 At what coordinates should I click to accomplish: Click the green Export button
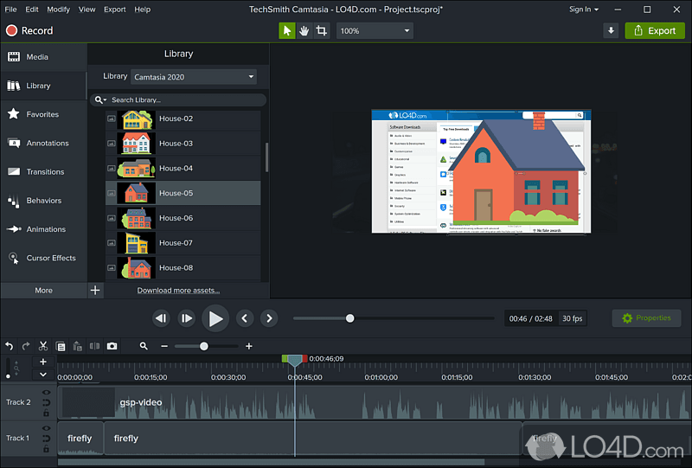tap(655, 30)
